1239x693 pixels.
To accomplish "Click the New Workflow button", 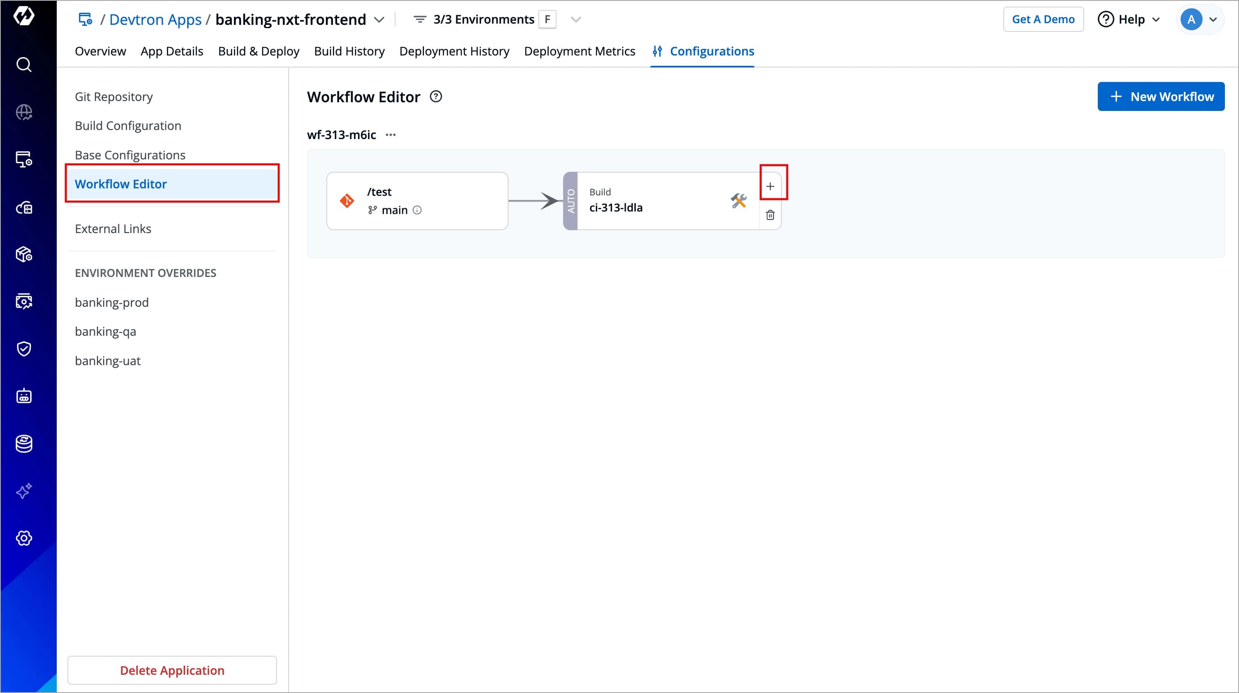I will (x=1161, y=97).
